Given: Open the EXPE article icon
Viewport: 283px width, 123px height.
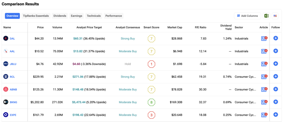Looking at the screenshot, I should 264,115.
